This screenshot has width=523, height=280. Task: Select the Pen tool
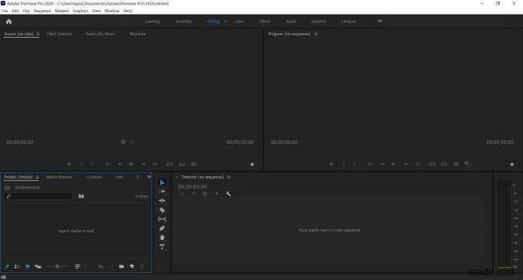(162, 228)
